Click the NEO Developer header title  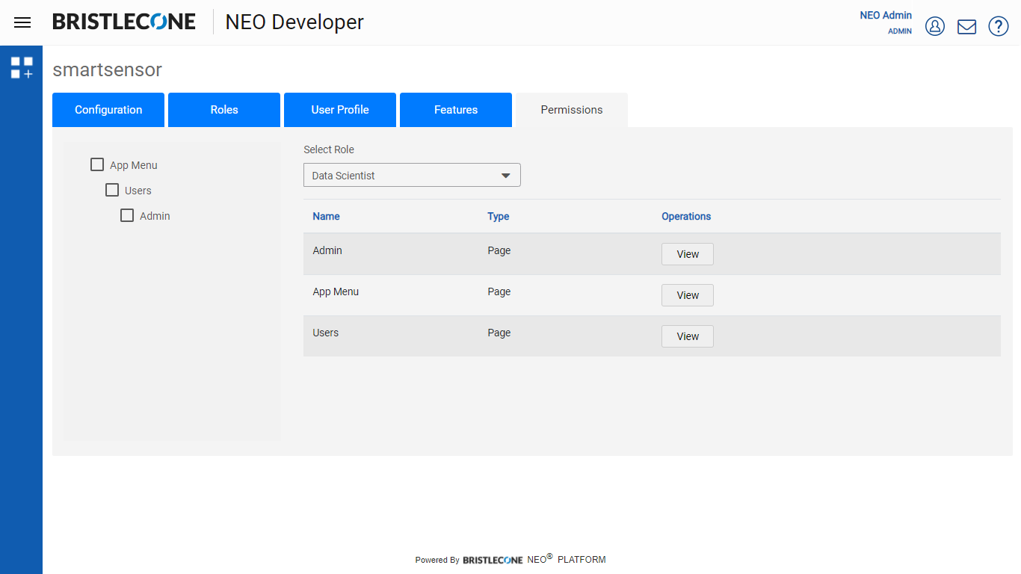294,22
